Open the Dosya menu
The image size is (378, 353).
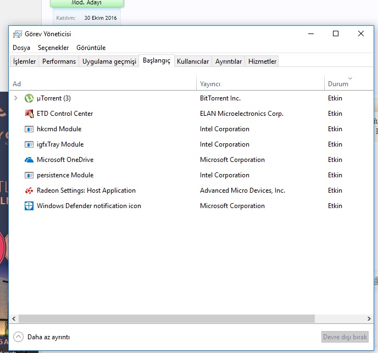pyautogui.click(x=21, y=48)
